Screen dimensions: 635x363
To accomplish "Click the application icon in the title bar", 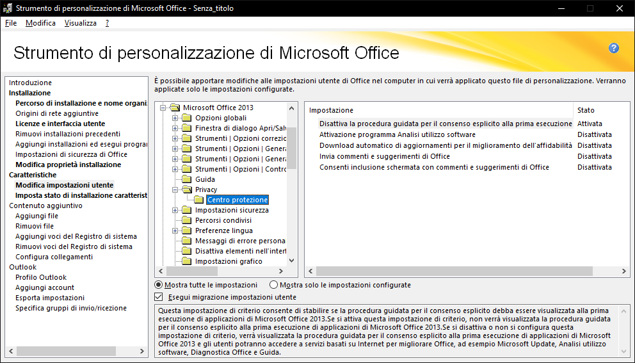I will (7, 8).
